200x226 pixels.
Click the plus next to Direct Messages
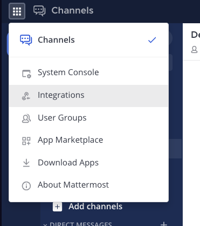(x=164, y=224)
